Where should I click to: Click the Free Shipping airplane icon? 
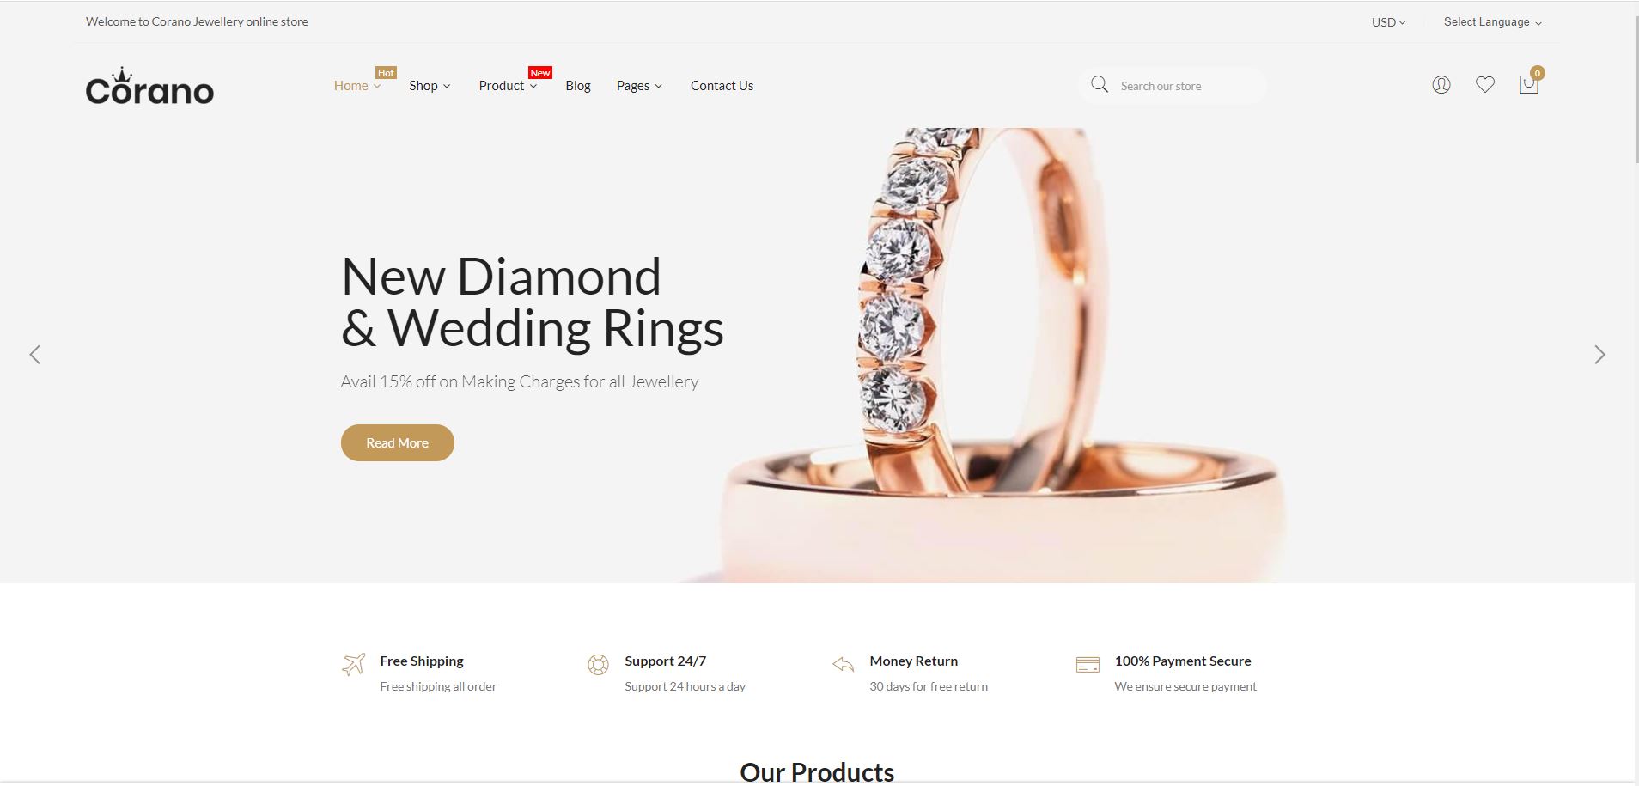(x=353, y=664)
